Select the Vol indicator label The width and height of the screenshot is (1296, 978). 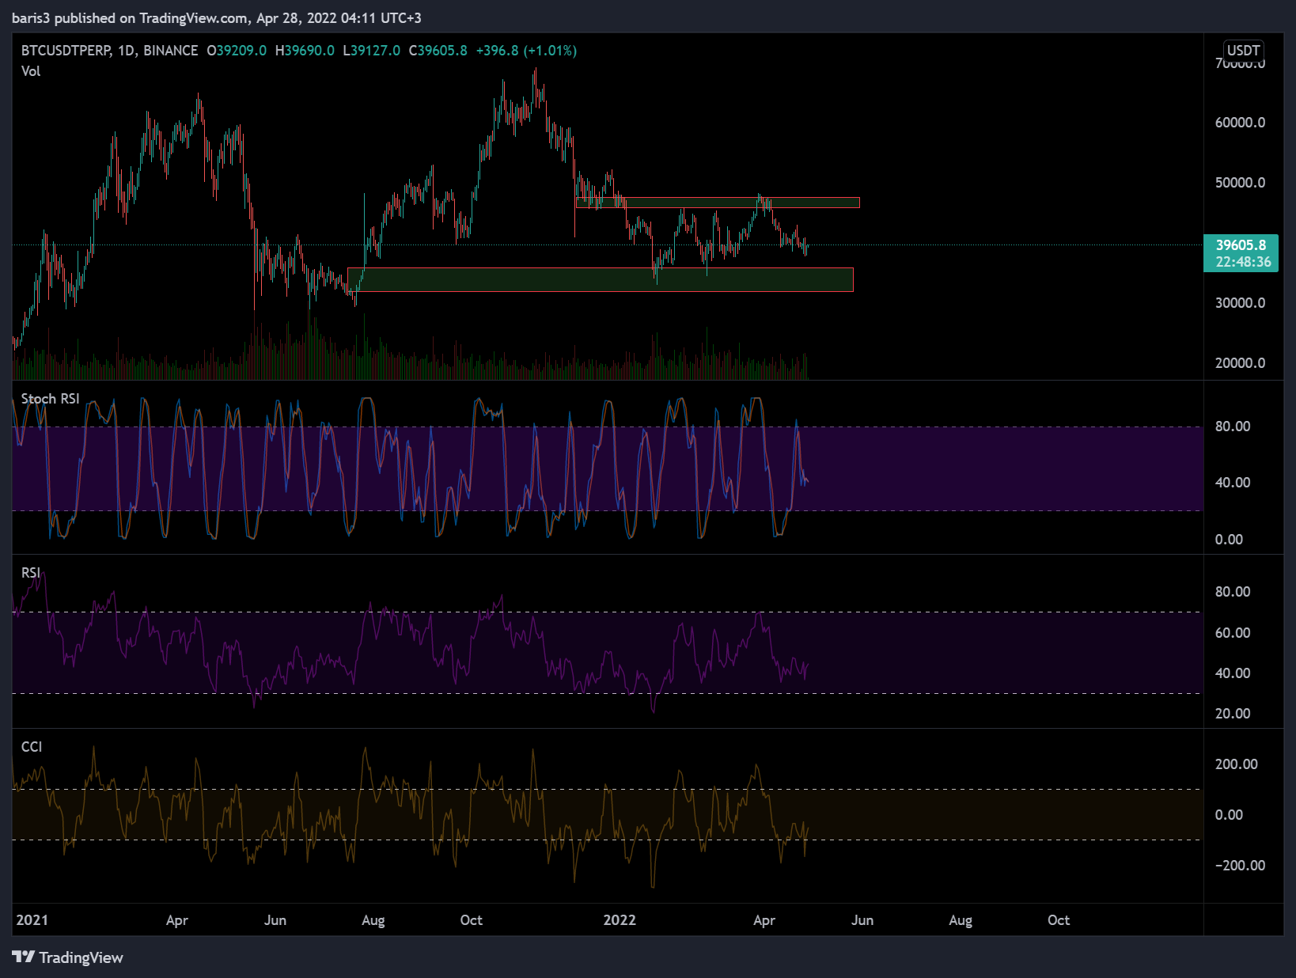31,71
